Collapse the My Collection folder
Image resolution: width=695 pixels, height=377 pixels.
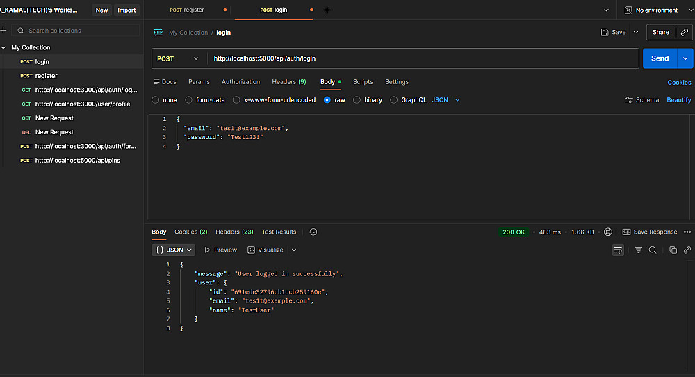[x=4, y=47]
